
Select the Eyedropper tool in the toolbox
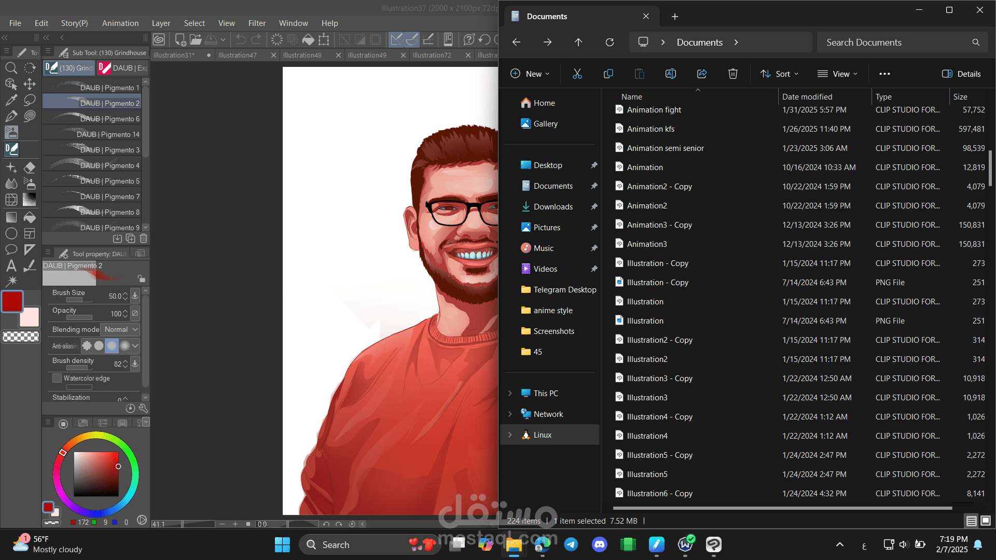(x=11, y=100)
